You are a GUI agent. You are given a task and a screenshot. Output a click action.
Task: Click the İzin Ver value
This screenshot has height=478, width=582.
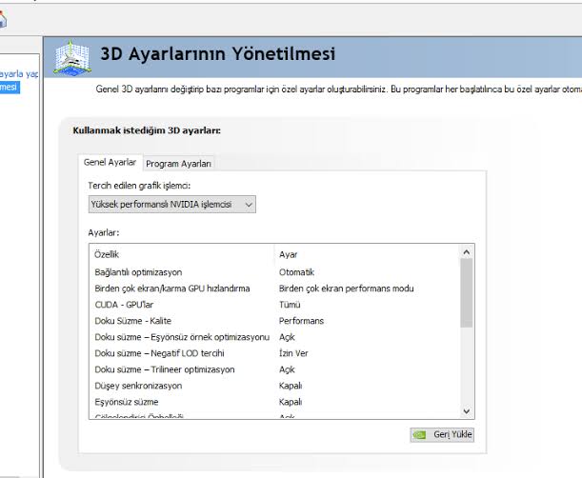293,353
